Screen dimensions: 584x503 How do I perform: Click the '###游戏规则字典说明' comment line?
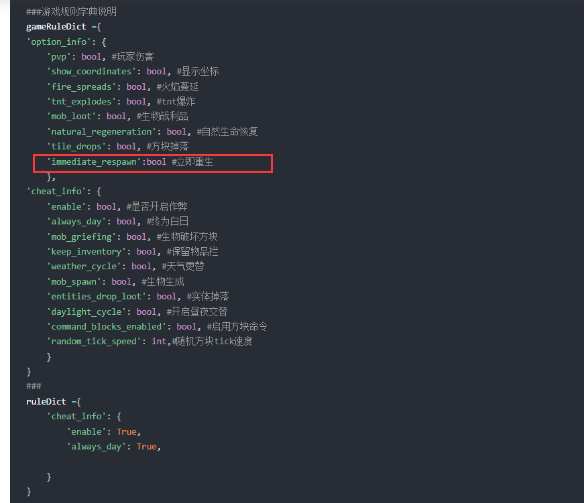(71, 12)
